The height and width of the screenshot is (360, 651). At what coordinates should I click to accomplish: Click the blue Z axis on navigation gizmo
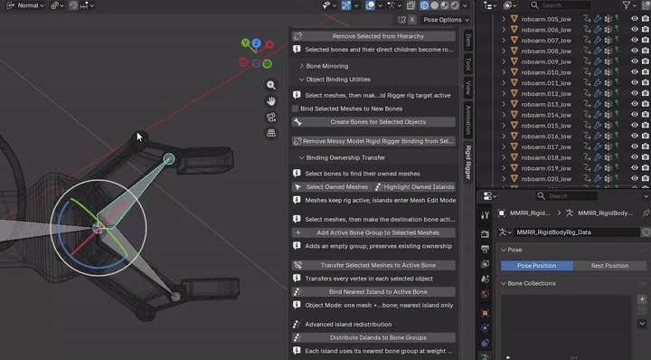256,43
